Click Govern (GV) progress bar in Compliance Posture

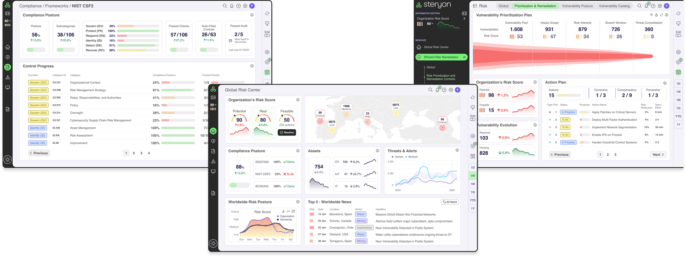pyautogui.click(x=138, y=26)
